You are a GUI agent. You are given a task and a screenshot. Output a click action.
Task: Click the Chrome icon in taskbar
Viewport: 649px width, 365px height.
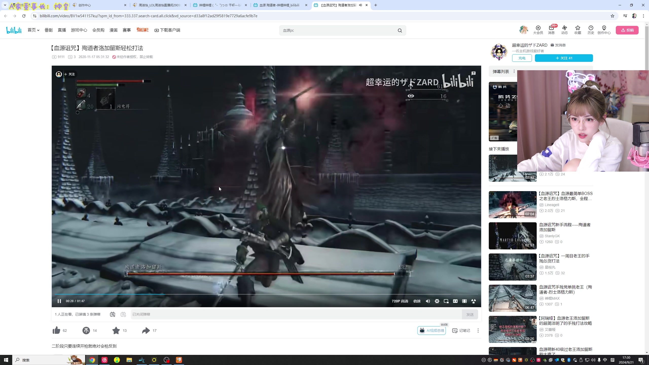coord(92,360)
